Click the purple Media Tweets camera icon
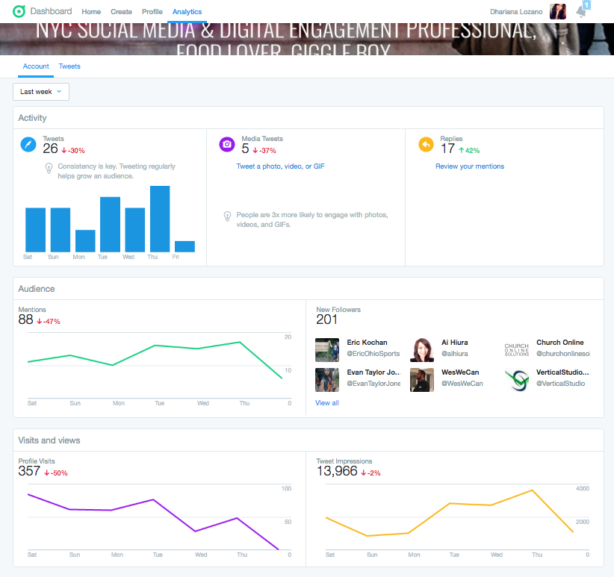 [227, 145]
